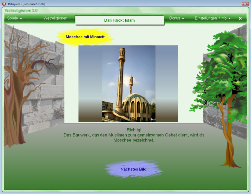Click the mosque photo in the center
The height and width of the screenshot is (194, 251).
point(128,83)
